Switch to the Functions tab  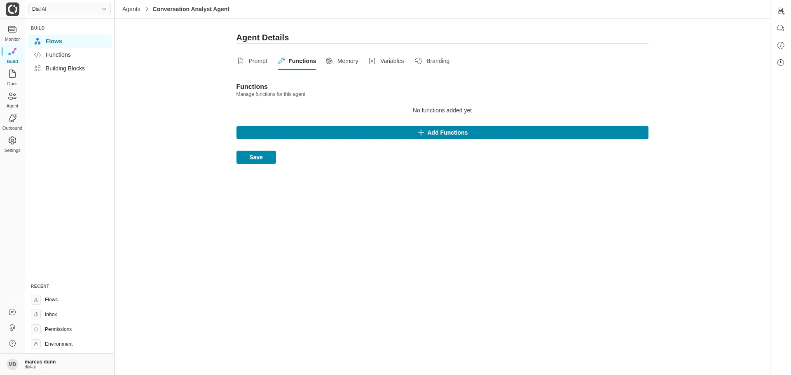(297, 61)
